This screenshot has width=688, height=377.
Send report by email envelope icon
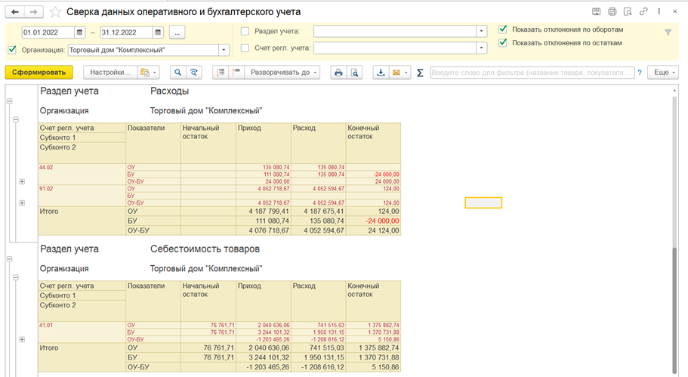pos(396,73)
